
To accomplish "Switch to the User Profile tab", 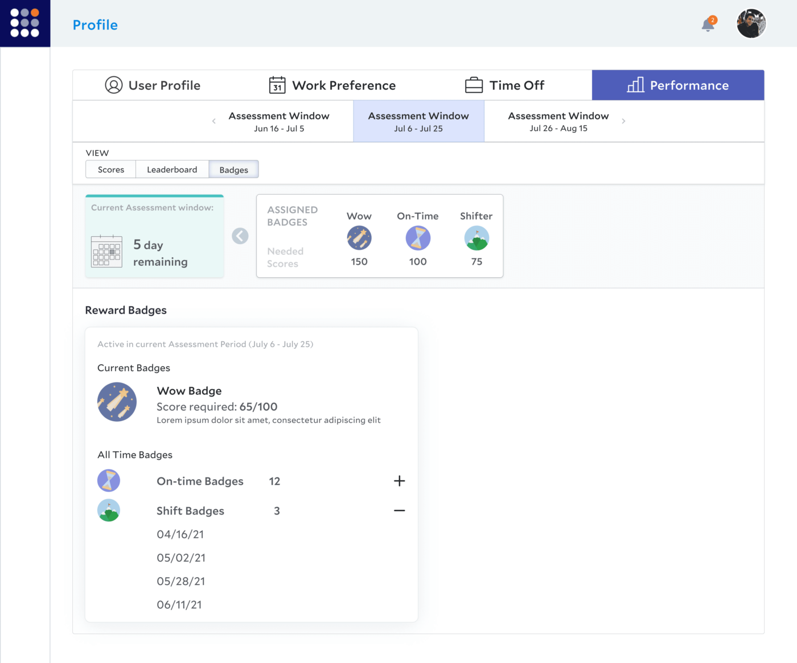I will pos(153,85).
